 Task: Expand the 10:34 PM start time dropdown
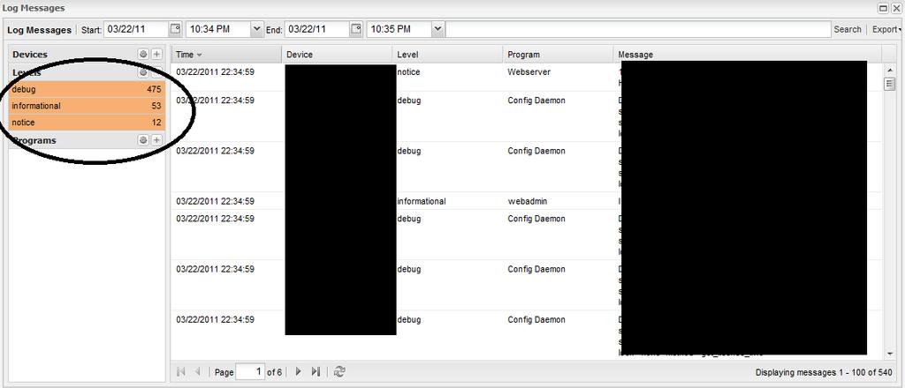pyautogui.click(x=257, y=29)
